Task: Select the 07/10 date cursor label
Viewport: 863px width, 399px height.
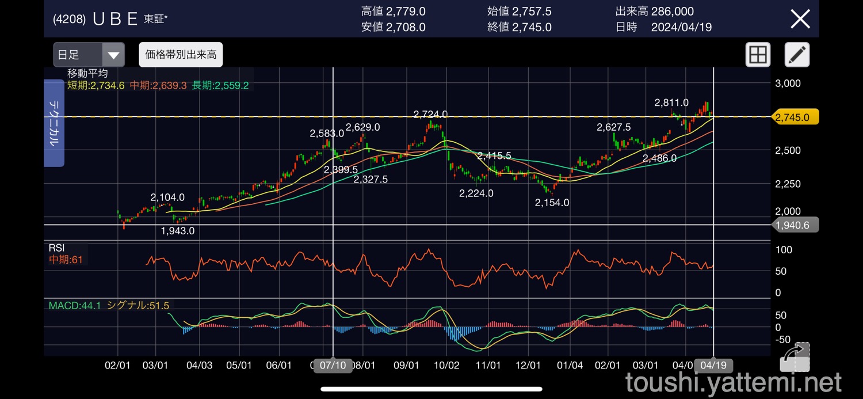Action: [x=333, y=366]
